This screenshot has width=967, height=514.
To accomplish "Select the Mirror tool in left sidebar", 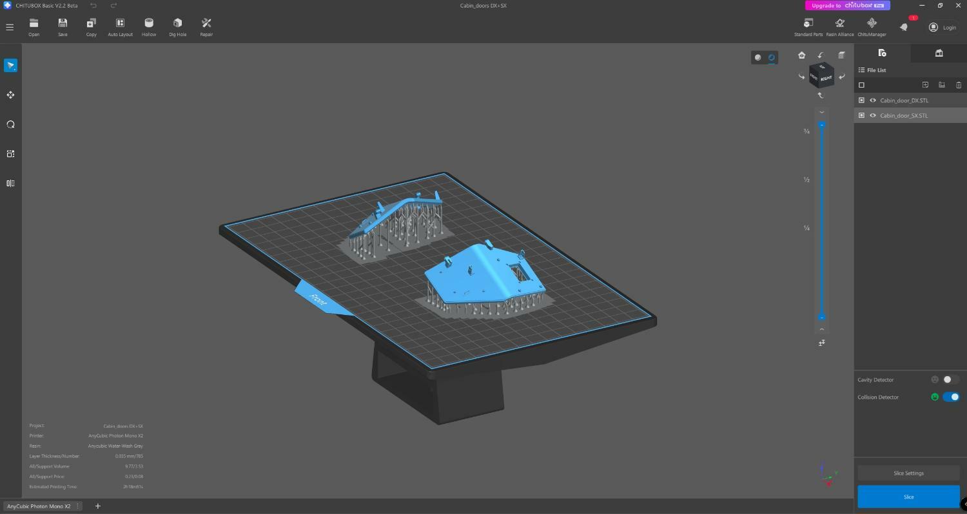I will tap(10, 184).
